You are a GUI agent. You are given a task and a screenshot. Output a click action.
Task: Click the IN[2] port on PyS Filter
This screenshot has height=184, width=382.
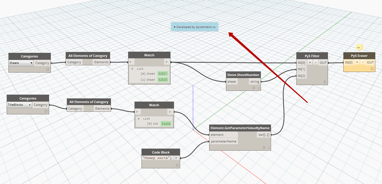click(x=302, y=76)
